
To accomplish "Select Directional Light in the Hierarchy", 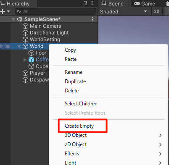I will [49, 33].
